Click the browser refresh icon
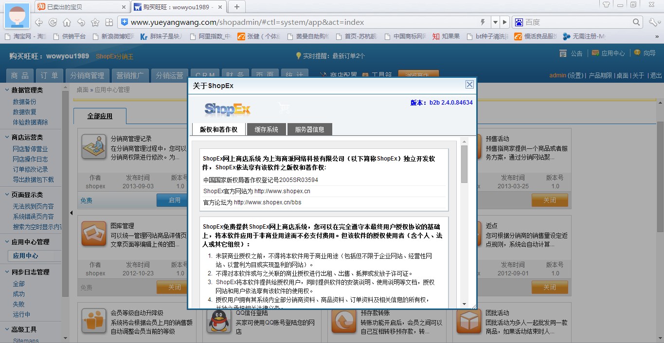 pyautogui.click(x=53, y=22)
